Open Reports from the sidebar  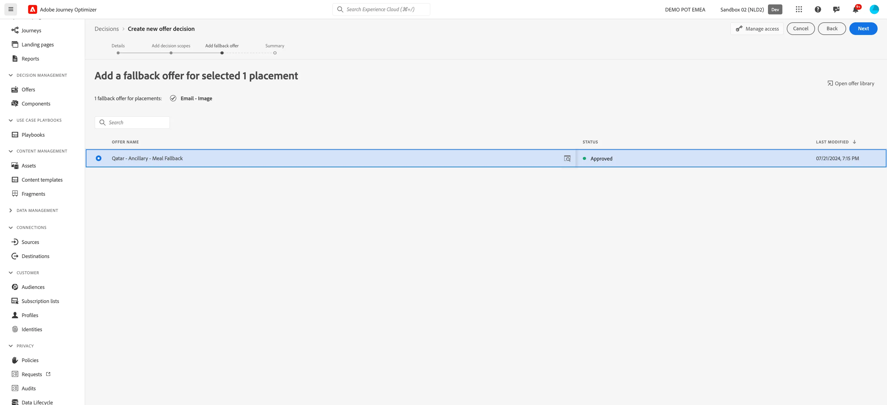[30, 58]
